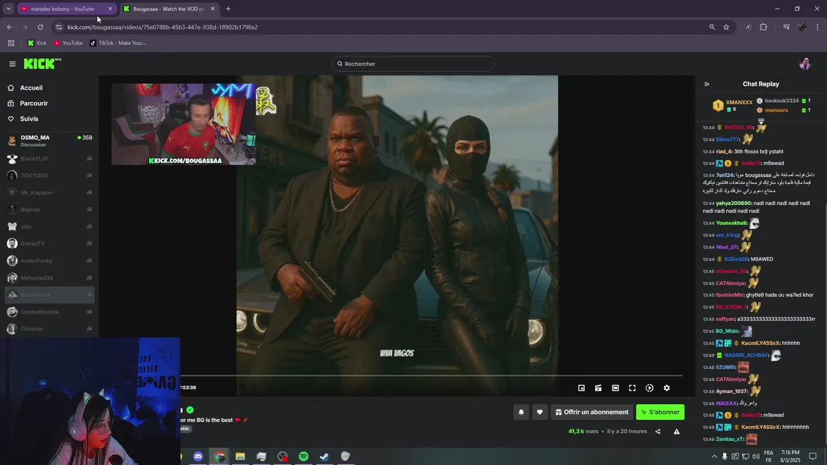Open Nahoule82k channel in sidebar
The width and height of the screenshot is (827, 465).
pyautogui.click(x=49, y=278)
